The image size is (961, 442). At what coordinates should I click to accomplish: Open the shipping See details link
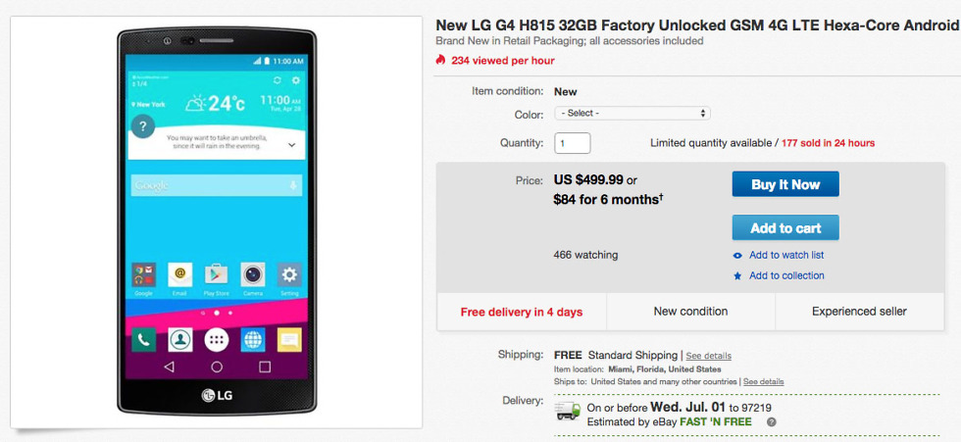(x=708, y=356)
